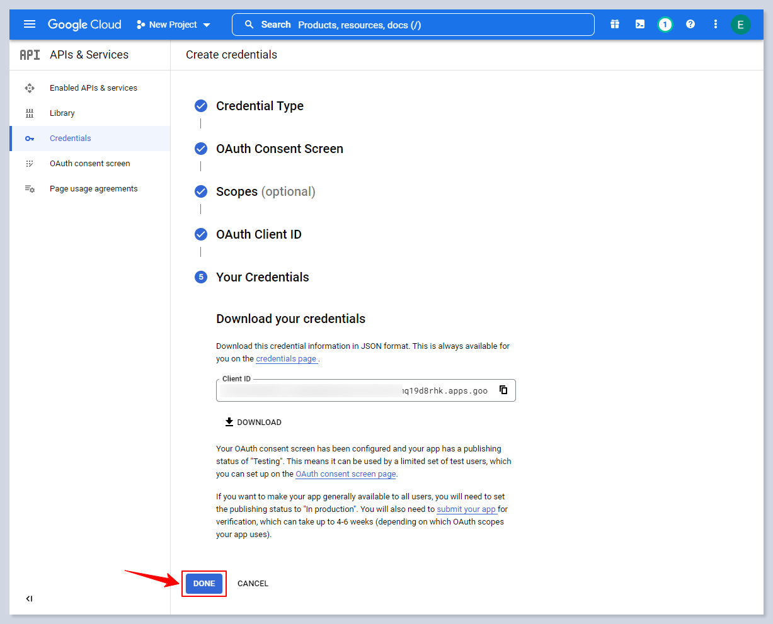Open the hamburger navigation menu
This screenshot has height=624, width=773.
click(30, 25)
